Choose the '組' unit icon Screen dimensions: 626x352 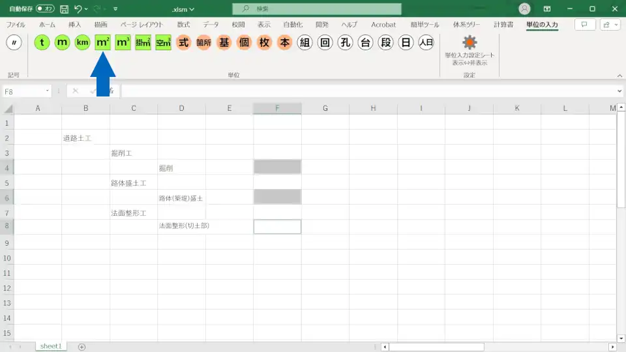click(305, 42)
